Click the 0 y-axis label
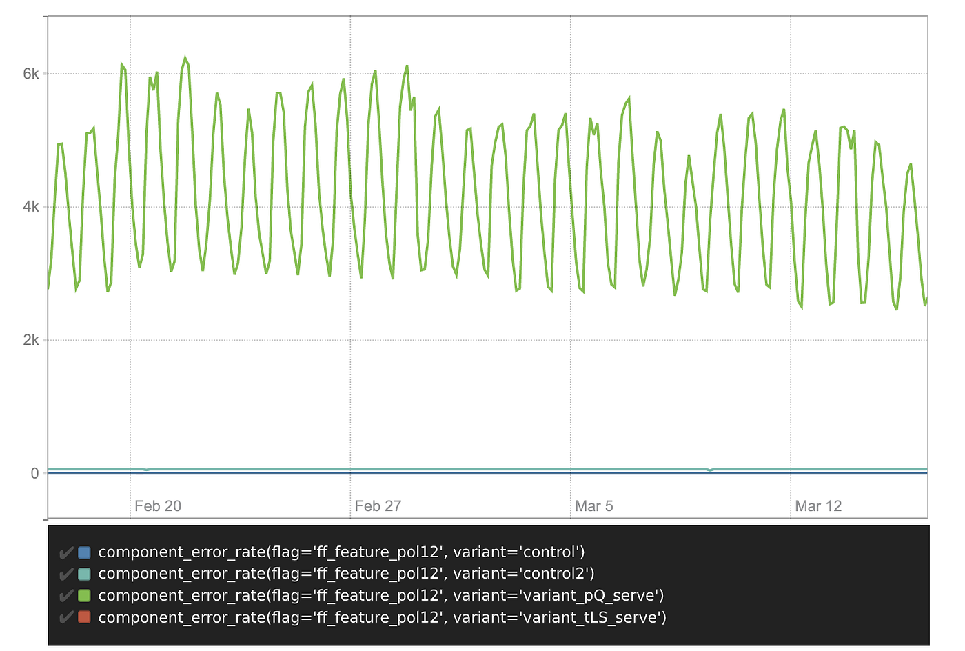Screen dimensions: 965x651 [34, 473]
